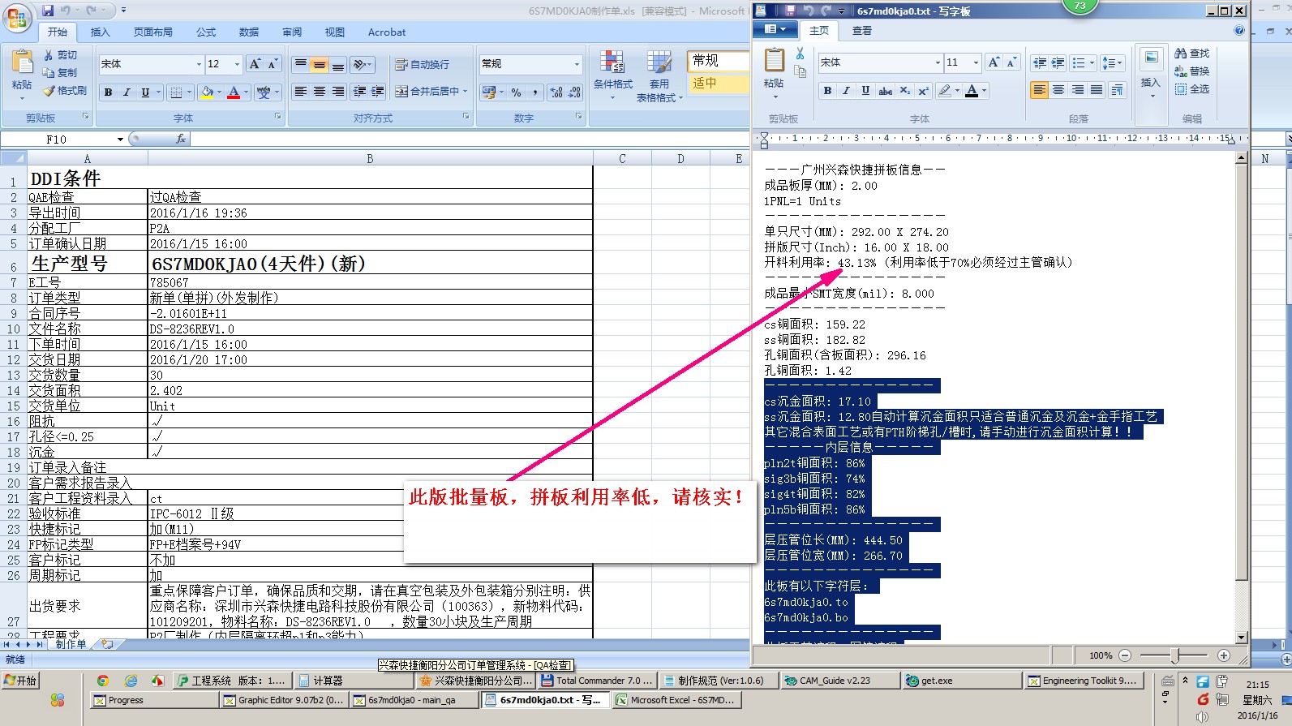Click justify align in WordPad

1097,90
